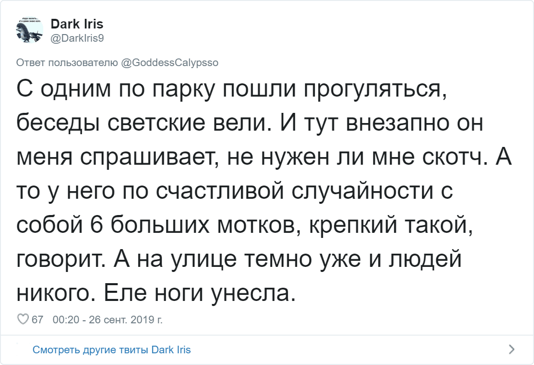Click the phrase 'Еле ноги унесла' in the tweet

[198, 293]
